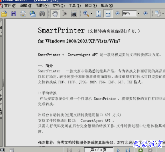Viewport: 165px width, 152px height.
Task: Open the 工具(T) menu
Action: click(x=75, y=6)
